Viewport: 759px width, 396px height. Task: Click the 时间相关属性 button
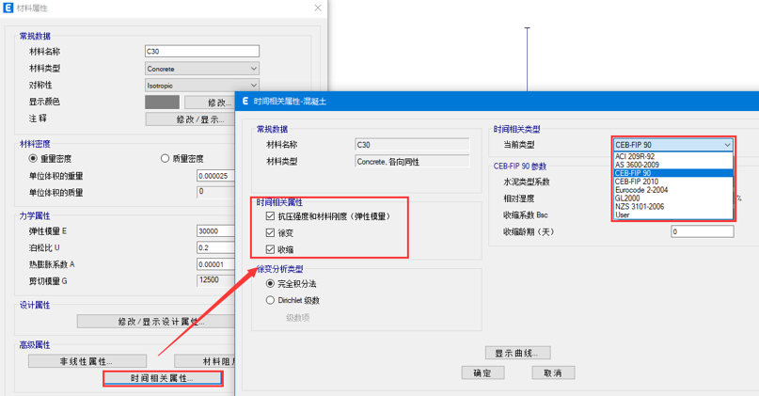click(163, 378)
